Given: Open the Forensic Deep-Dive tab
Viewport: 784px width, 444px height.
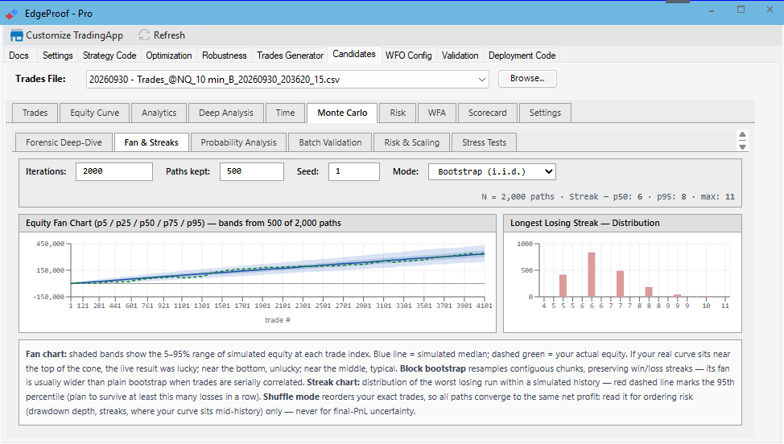Looking at the screenshot, I should tap(64, 142).
